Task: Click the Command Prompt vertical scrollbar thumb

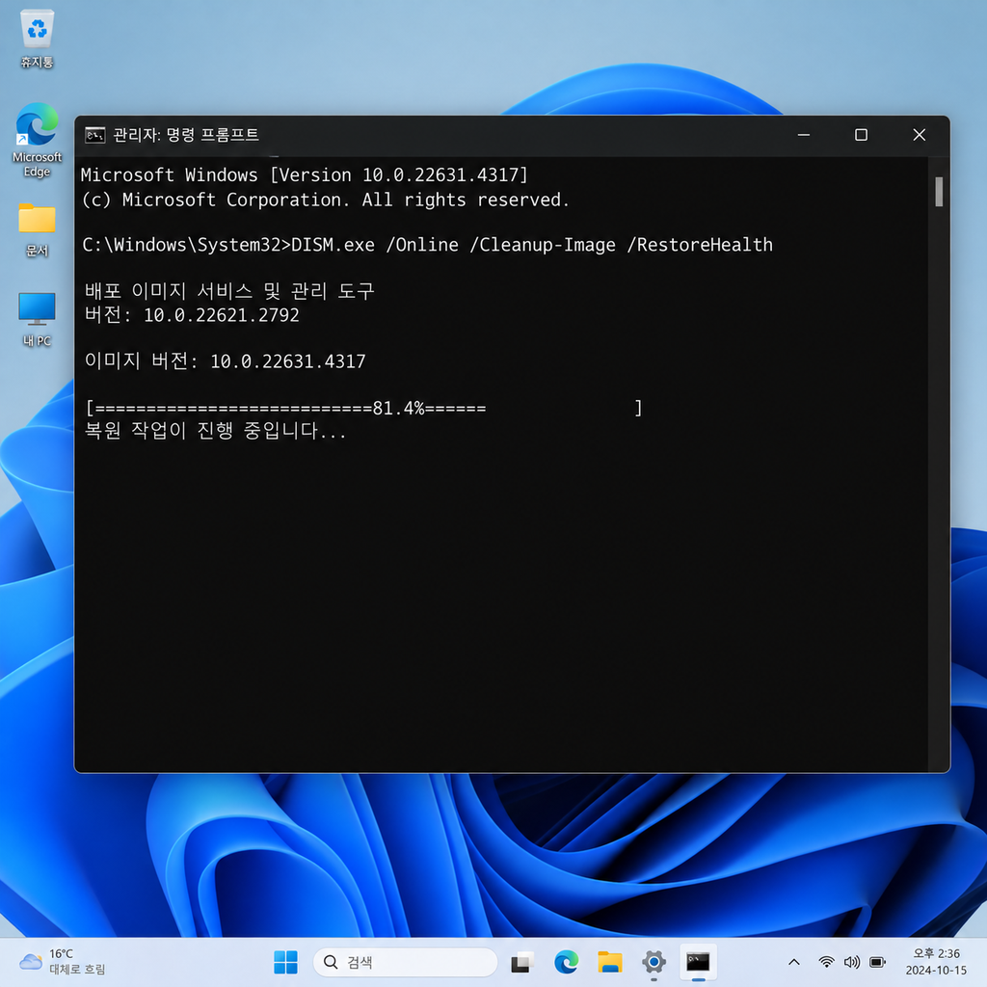Action: pos(939,192)
